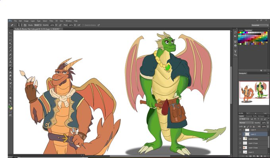Click the Navigator zoom slider
This screenshot has height=158, width=270.
click(x=255, y=113)
